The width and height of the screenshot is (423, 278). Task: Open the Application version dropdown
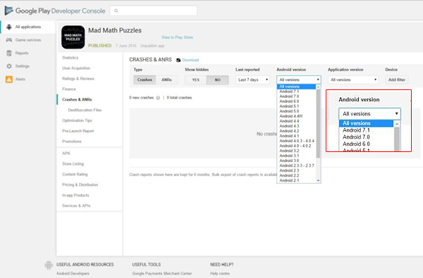353,80
